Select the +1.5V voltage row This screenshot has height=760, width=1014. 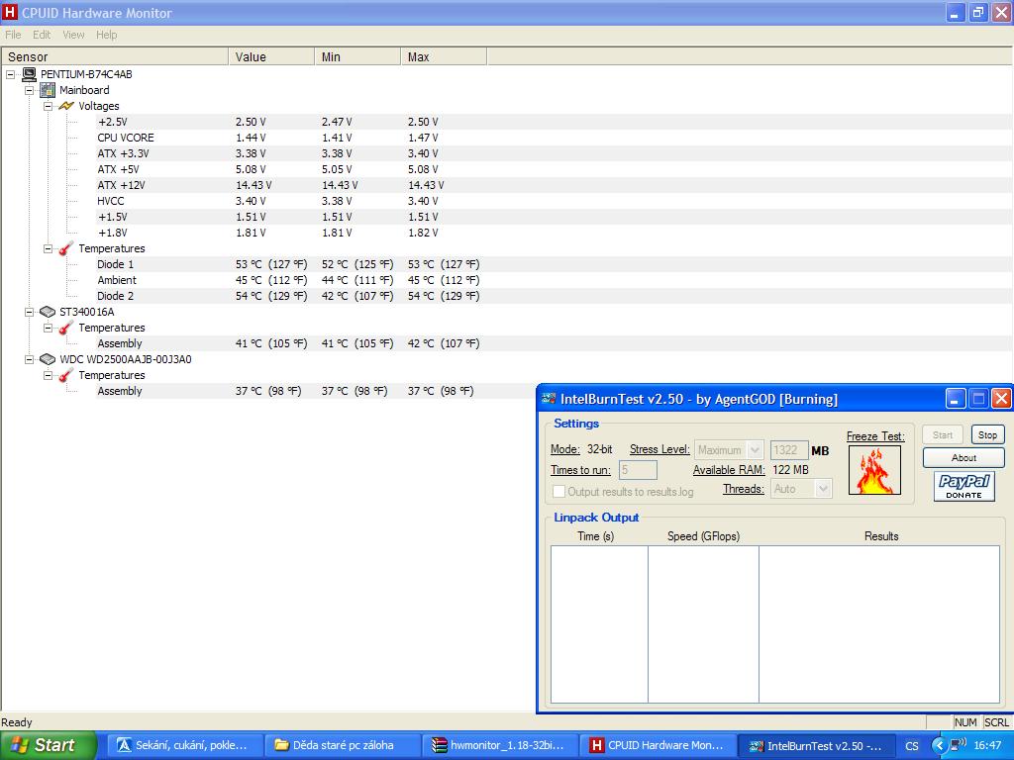tap(555, 217)
